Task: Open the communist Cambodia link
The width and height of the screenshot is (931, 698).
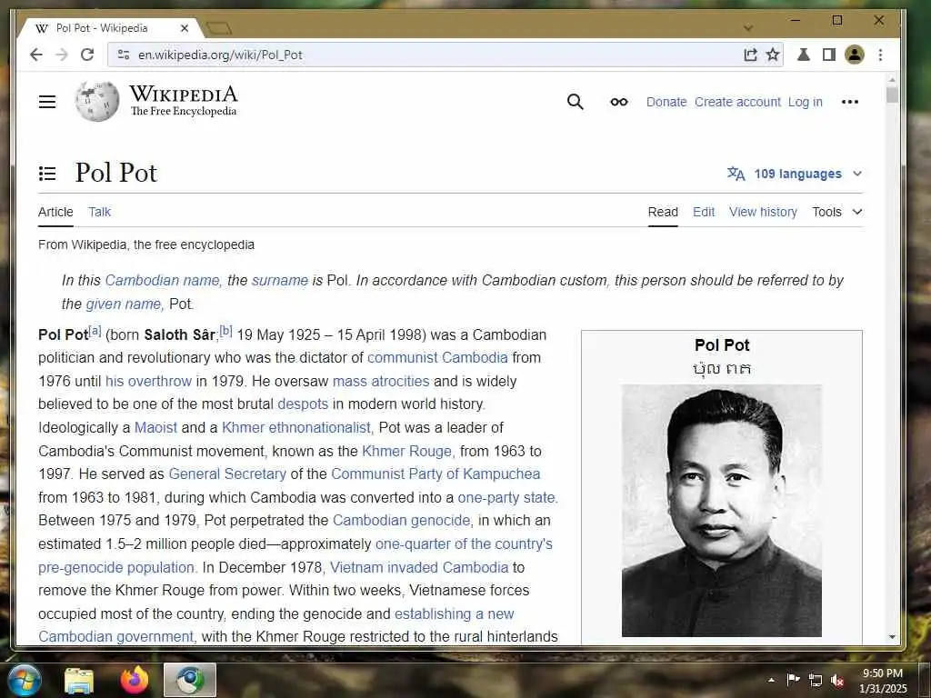Action: pos(437,357)
